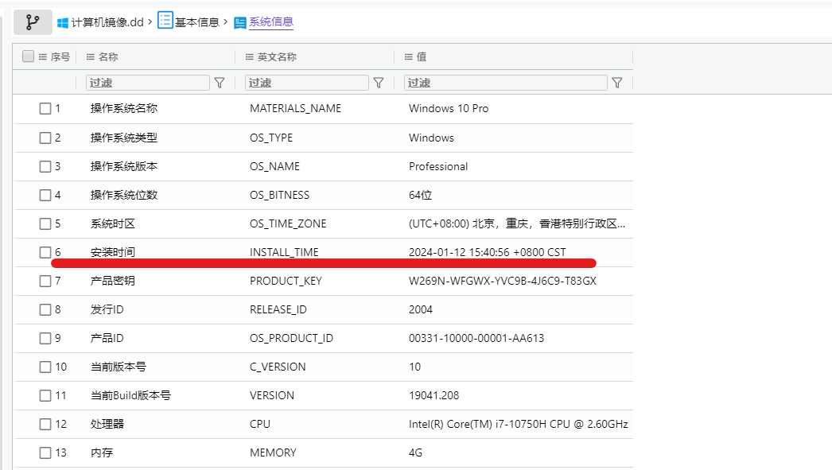This screenshot has width=832, height=470.
Task: Click the Professional value cell
Action: (438, 166)
